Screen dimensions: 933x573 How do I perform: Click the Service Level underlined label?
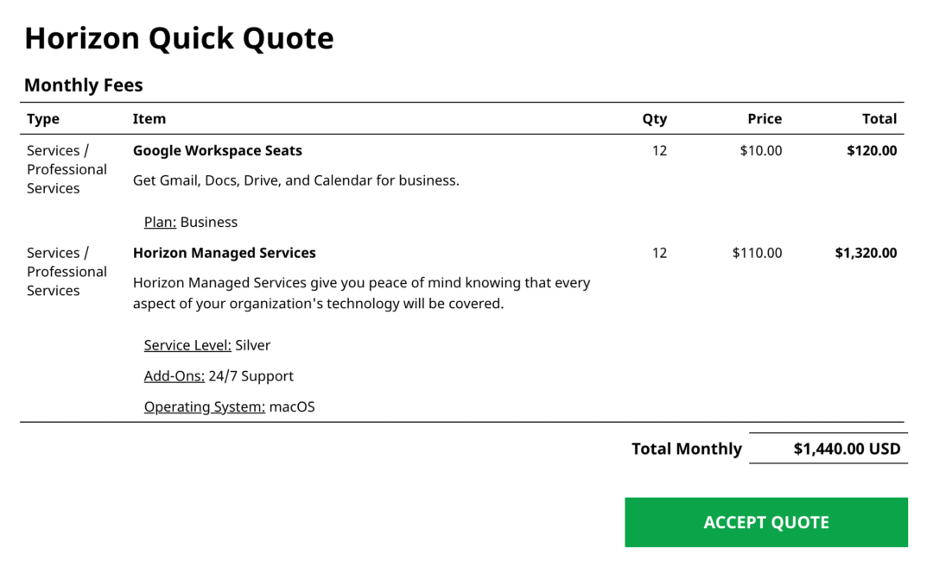pos(187,345)
